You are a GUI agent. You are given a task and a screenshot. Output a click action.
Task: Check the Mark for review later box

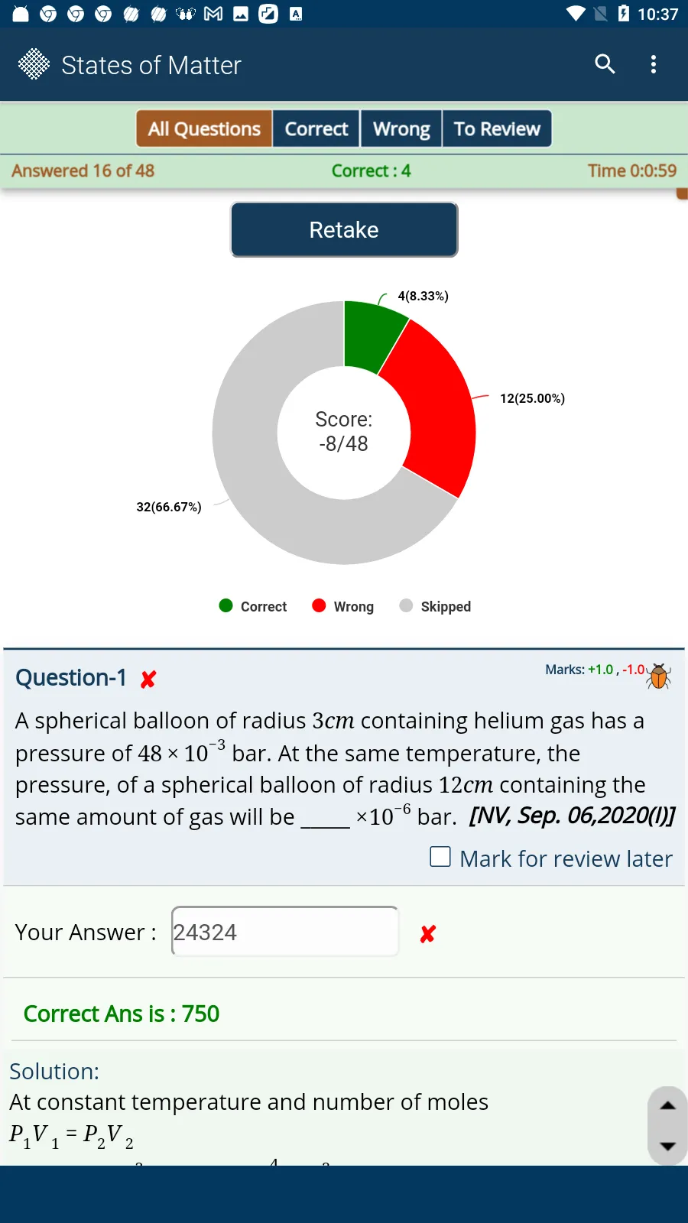pos(440,857)
